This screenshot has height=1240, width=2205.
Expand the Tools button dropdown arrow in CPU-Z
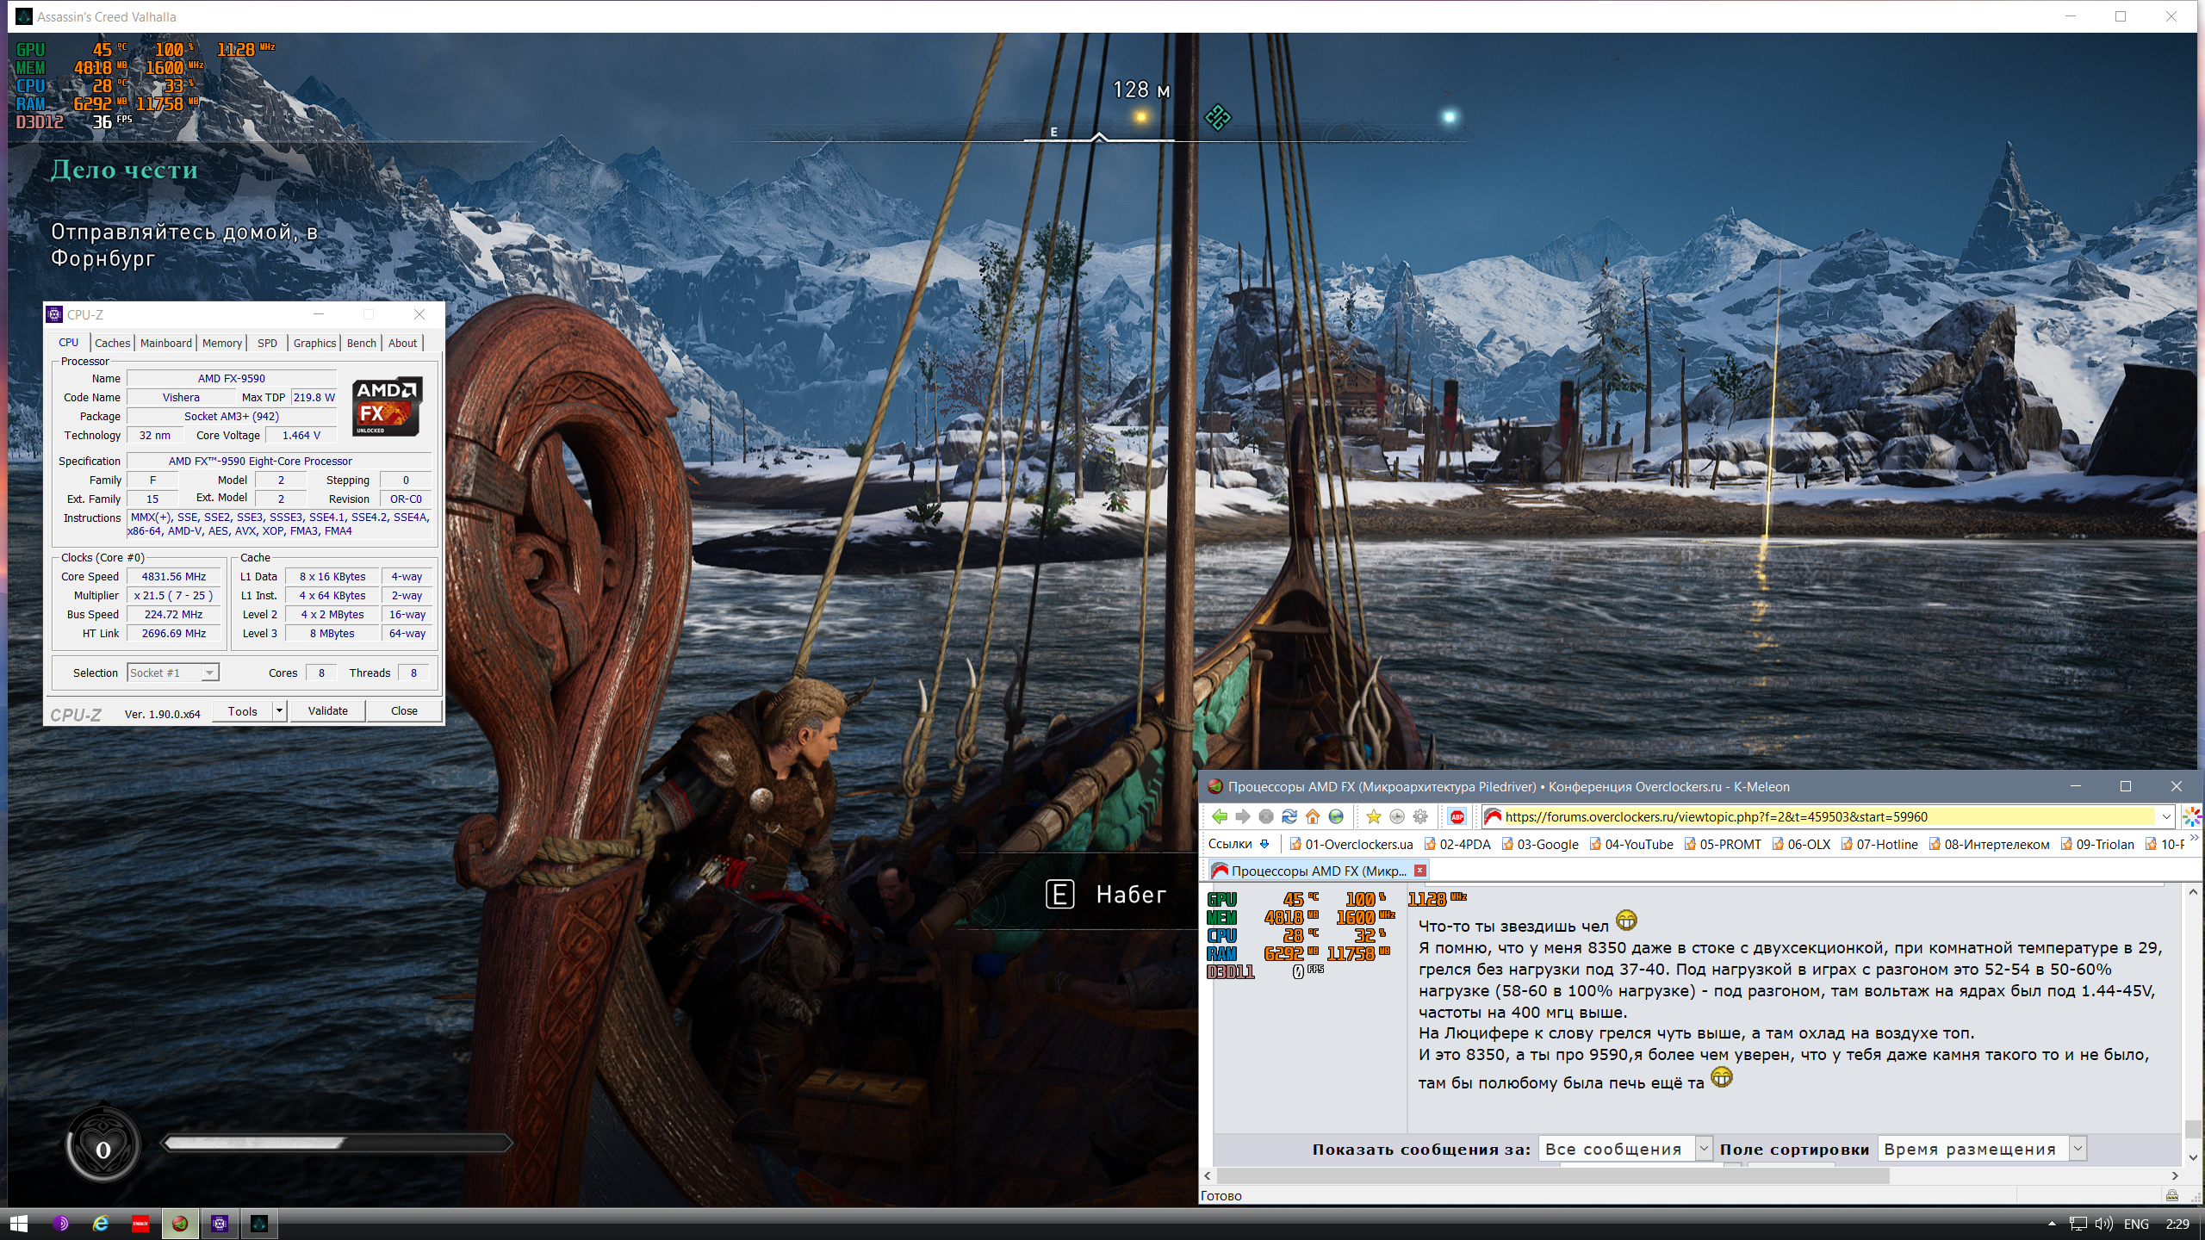point(279,711)
